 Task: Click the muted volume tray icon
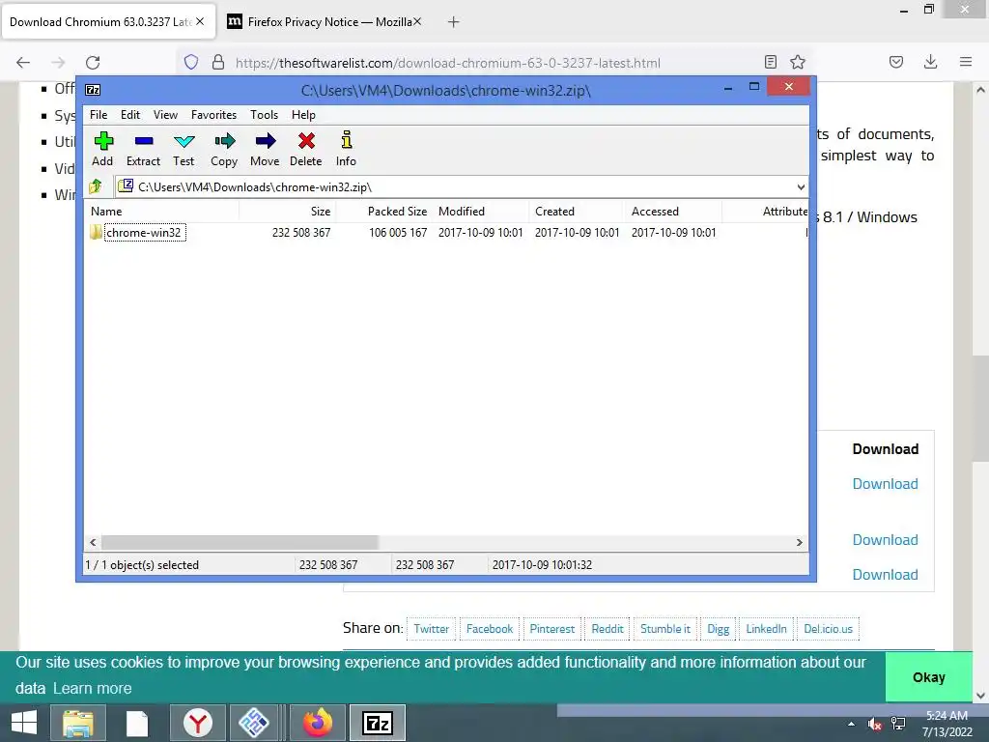(874, 725)
